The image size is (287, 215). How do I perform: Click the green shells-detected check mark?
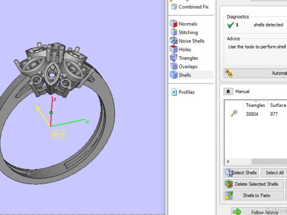tap(230, 25)
